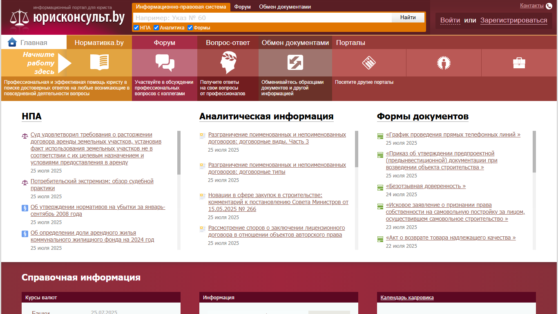
Task: Click form icon beside Безотзывная доверенность
Action: point(380,187)
